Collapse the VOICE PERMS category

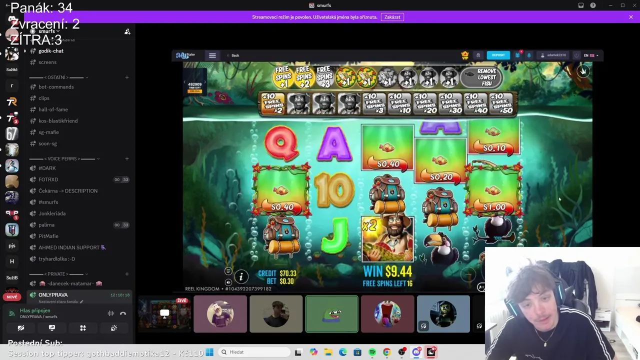click(64, 158)
